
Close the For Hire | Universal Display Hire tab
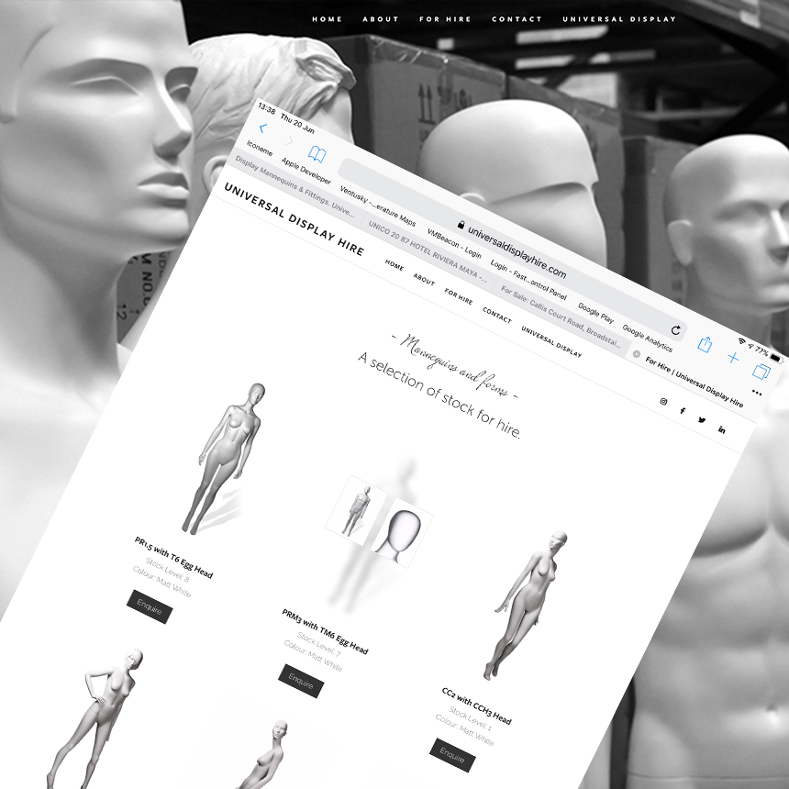click(x=636, y=354)
